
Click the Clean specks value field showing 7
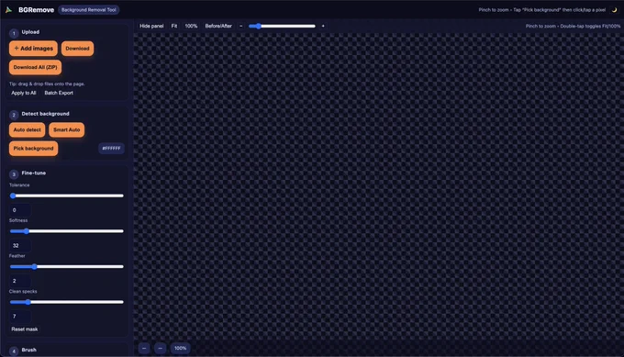coord(20,317)
